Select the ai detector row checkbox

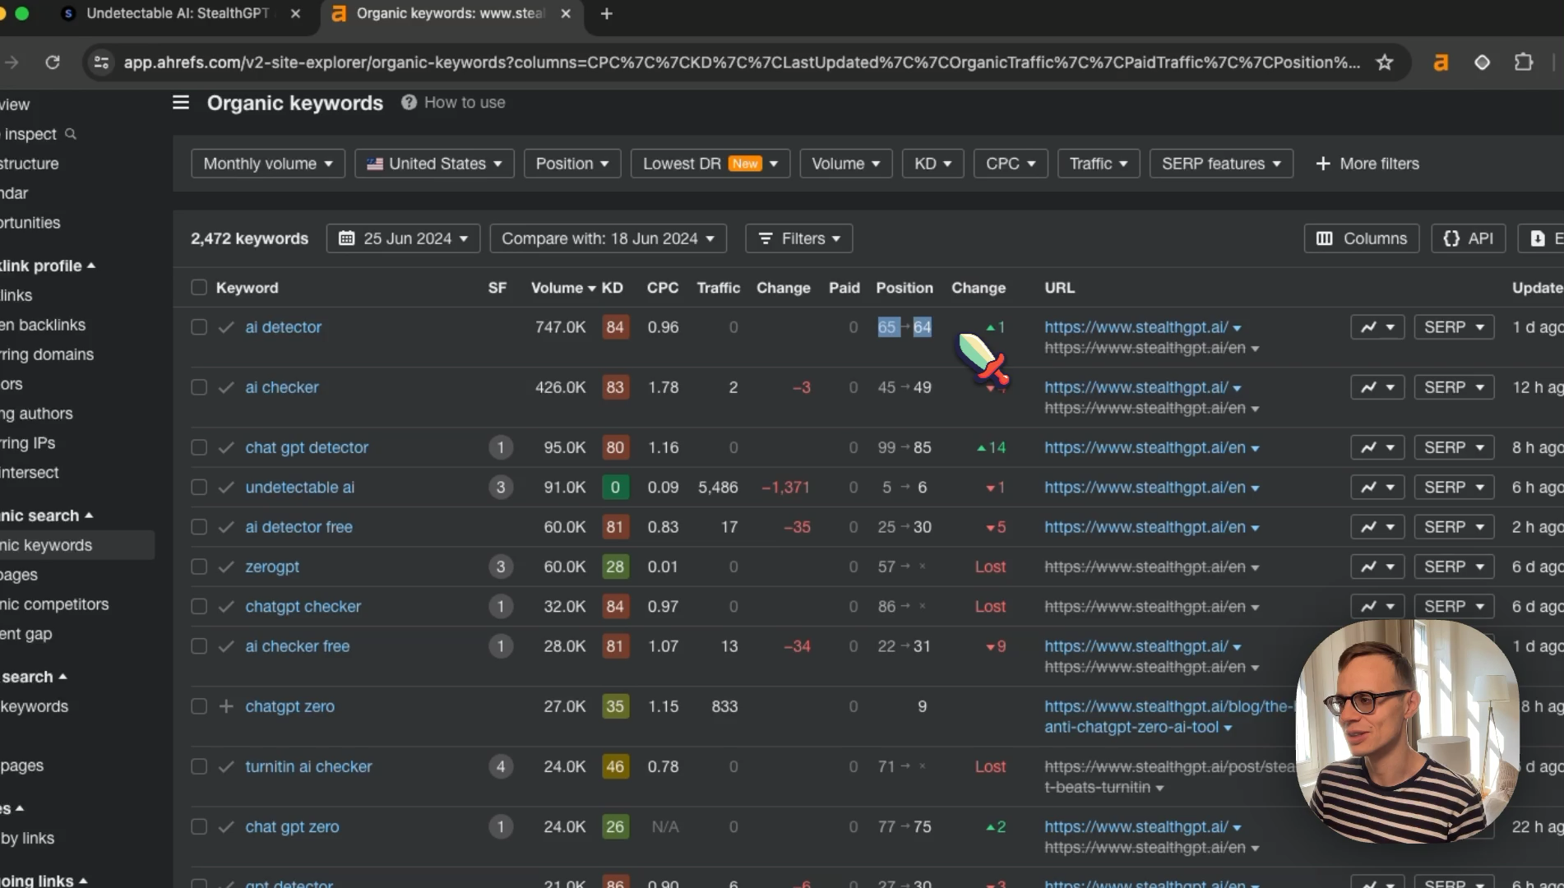(198, 327)
